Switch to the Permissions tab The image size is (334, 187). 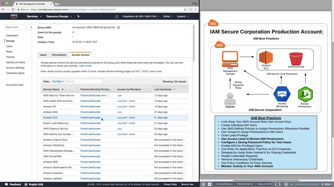click(59, 55)
